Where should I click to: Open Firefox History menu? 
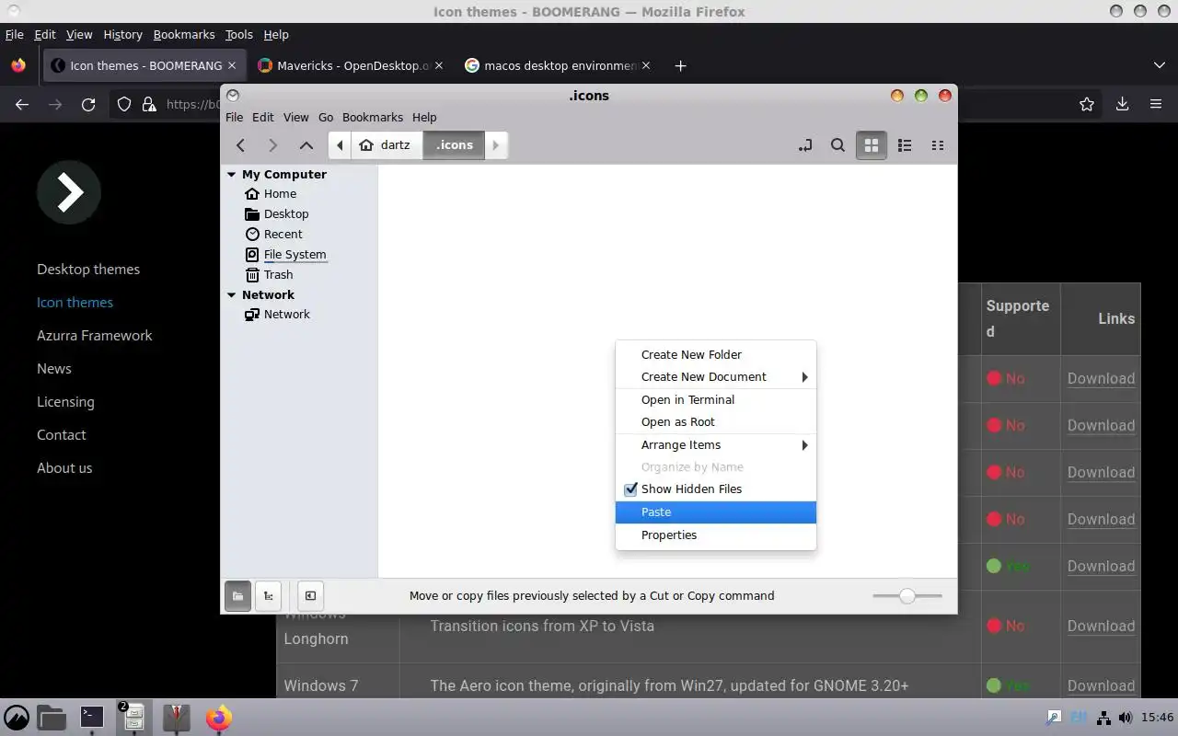pos(122,35)
